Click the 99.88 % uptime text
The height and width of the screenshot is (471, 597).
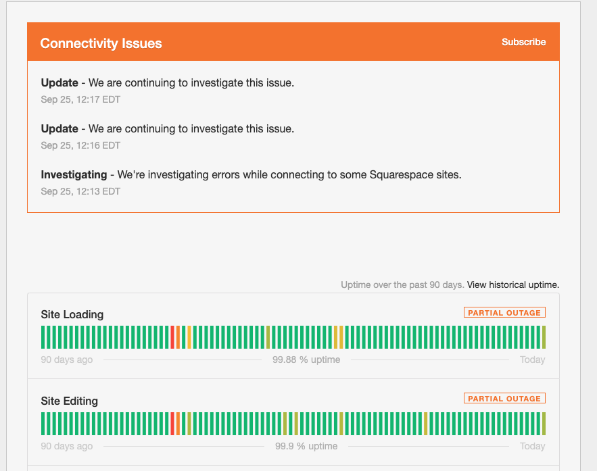[306, 360]
